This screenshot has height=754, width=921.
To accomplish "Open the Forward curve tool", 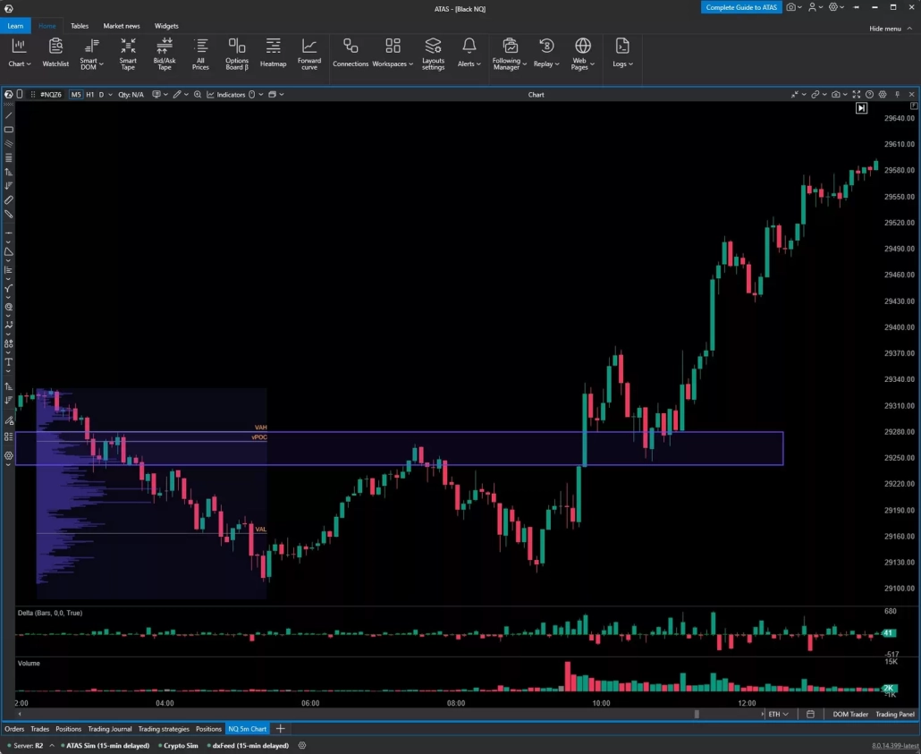I will click(309, 54).
